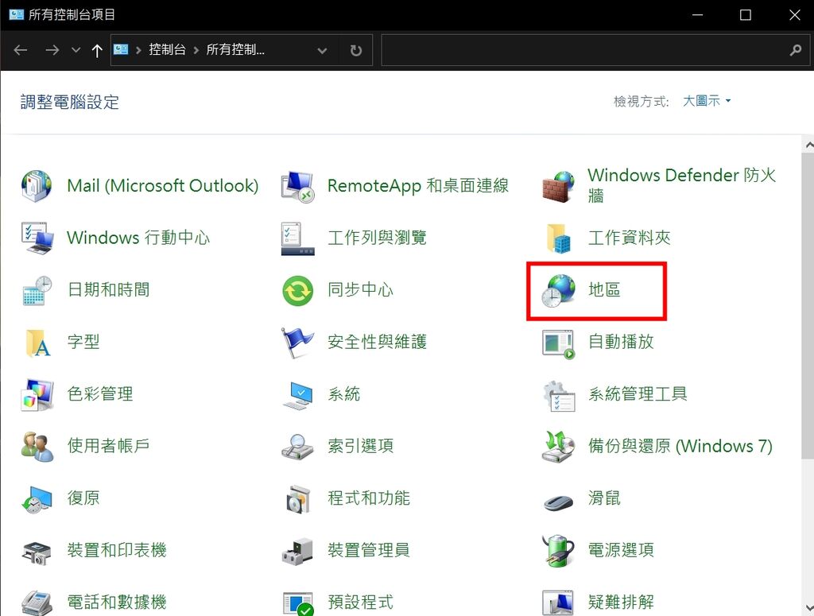
Task: Open the RemoteApp 和桌面連線 icon
Action: click(297, 186)
